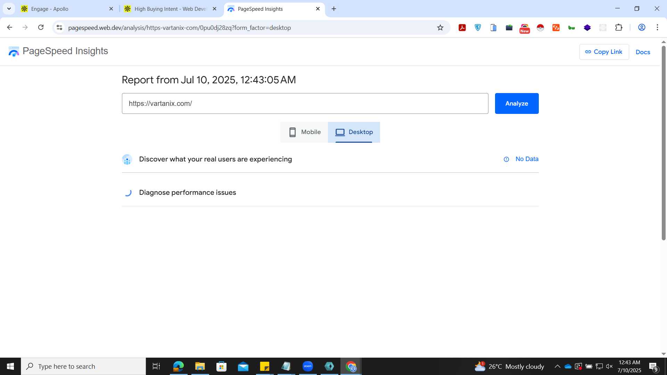Open Mail app from taskbar
The width and height of the screenshot is (667, 375).
243,366
